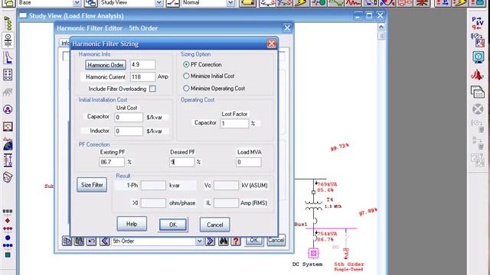
Task: Click the DC System element on the diagram
Action: point(313,253)
